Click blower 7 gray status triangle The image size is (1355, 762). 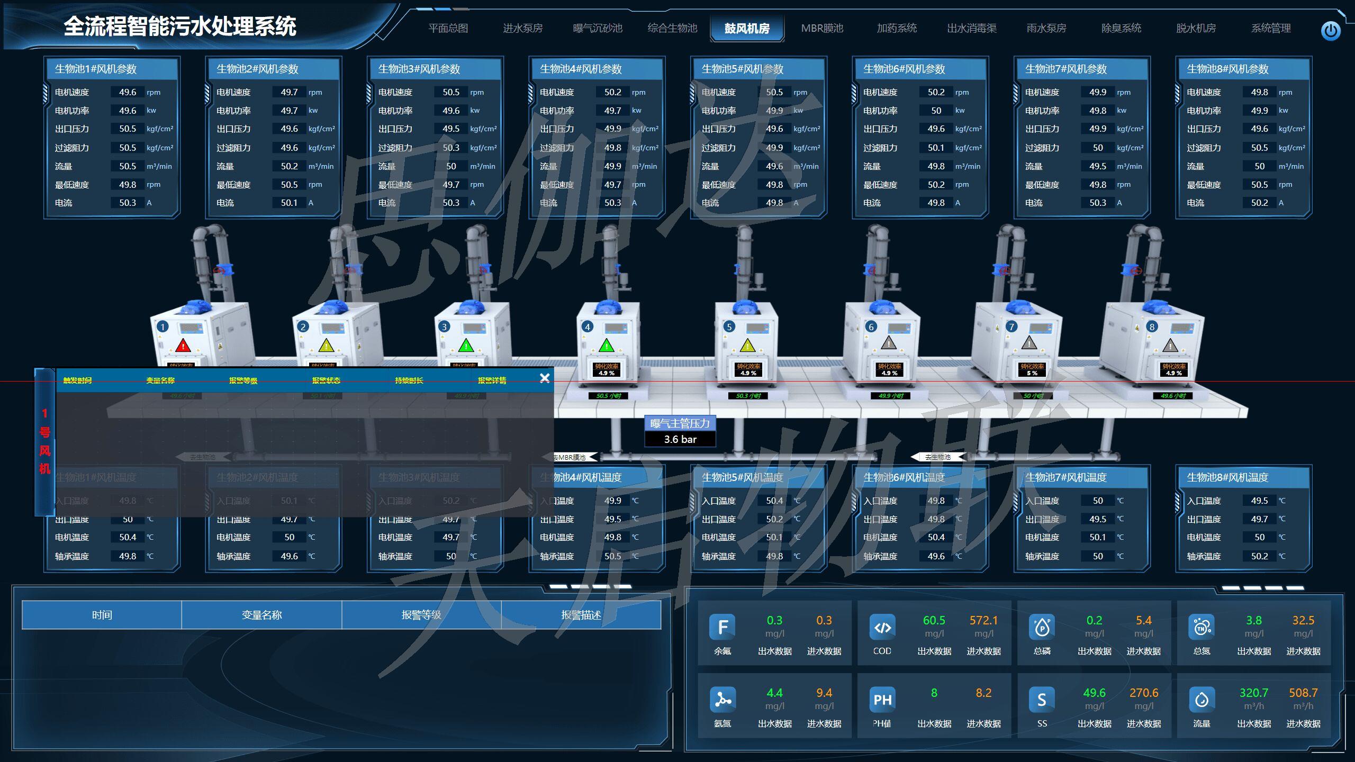(x=1029, y=343)
